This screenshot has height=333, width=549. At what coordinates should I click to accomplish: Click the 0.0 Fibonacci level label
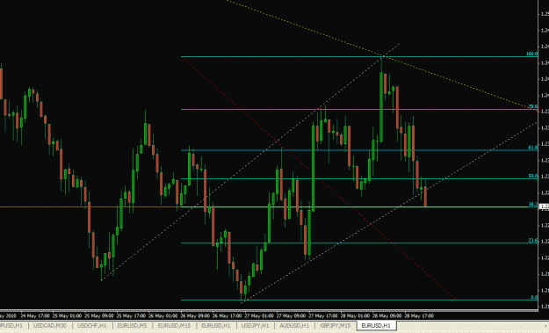pos(534,297)
